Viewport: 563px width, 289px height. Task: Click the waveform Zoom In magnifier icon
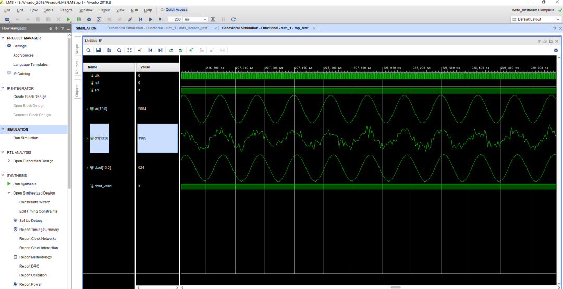[x=109, y=50]
